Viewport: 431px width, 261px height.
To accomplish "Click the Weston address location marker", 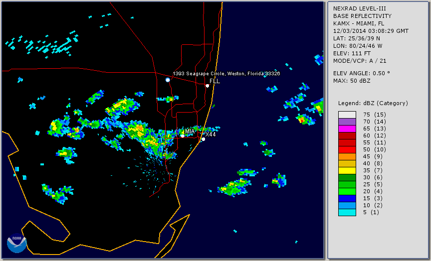I will tap(168, 80).
